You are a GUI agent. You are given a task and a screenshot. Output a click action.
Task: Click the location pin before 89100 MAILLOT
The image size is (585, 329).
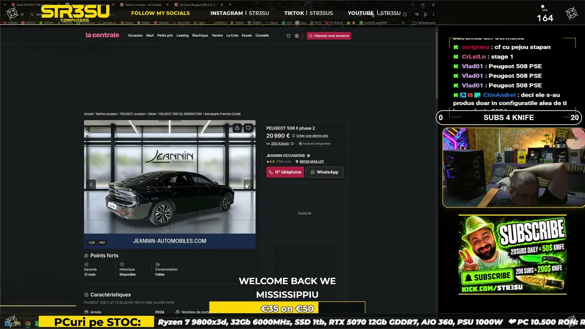(x=297, y=161)
